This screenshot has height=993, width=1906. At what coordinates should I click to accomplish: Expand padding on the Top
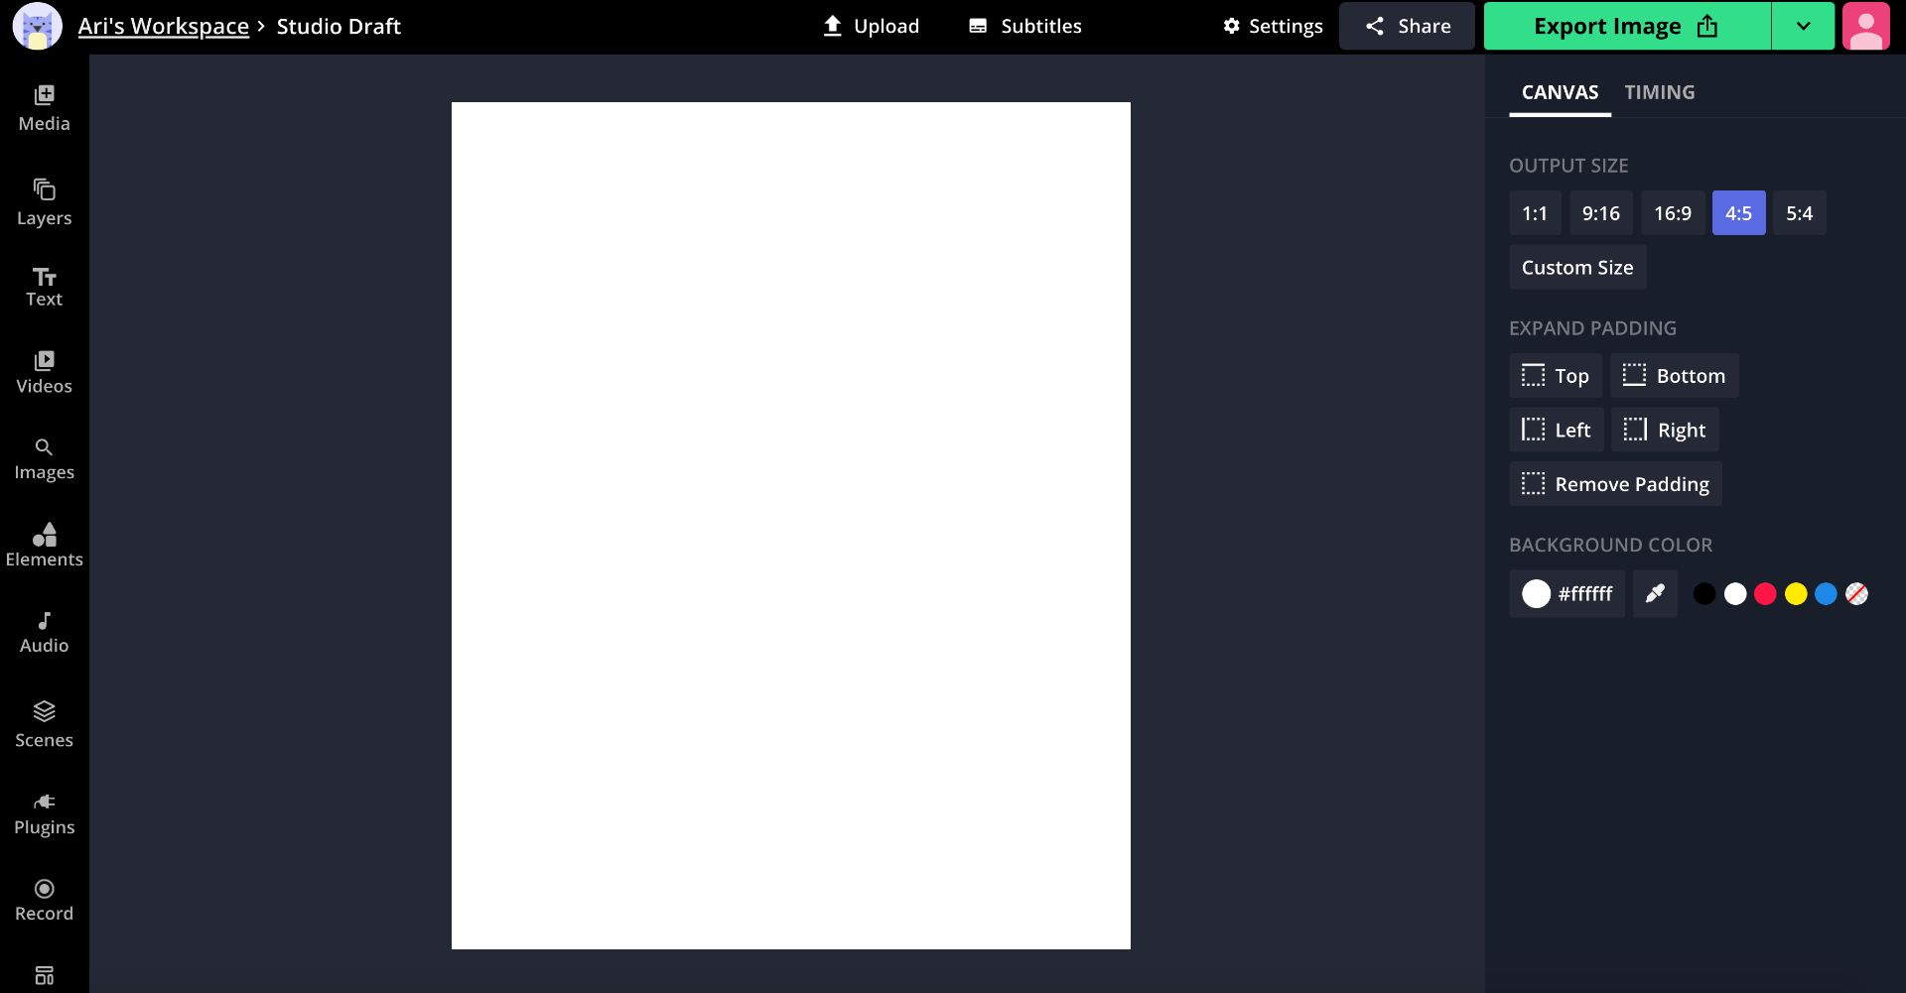(x=1556, y=376)
